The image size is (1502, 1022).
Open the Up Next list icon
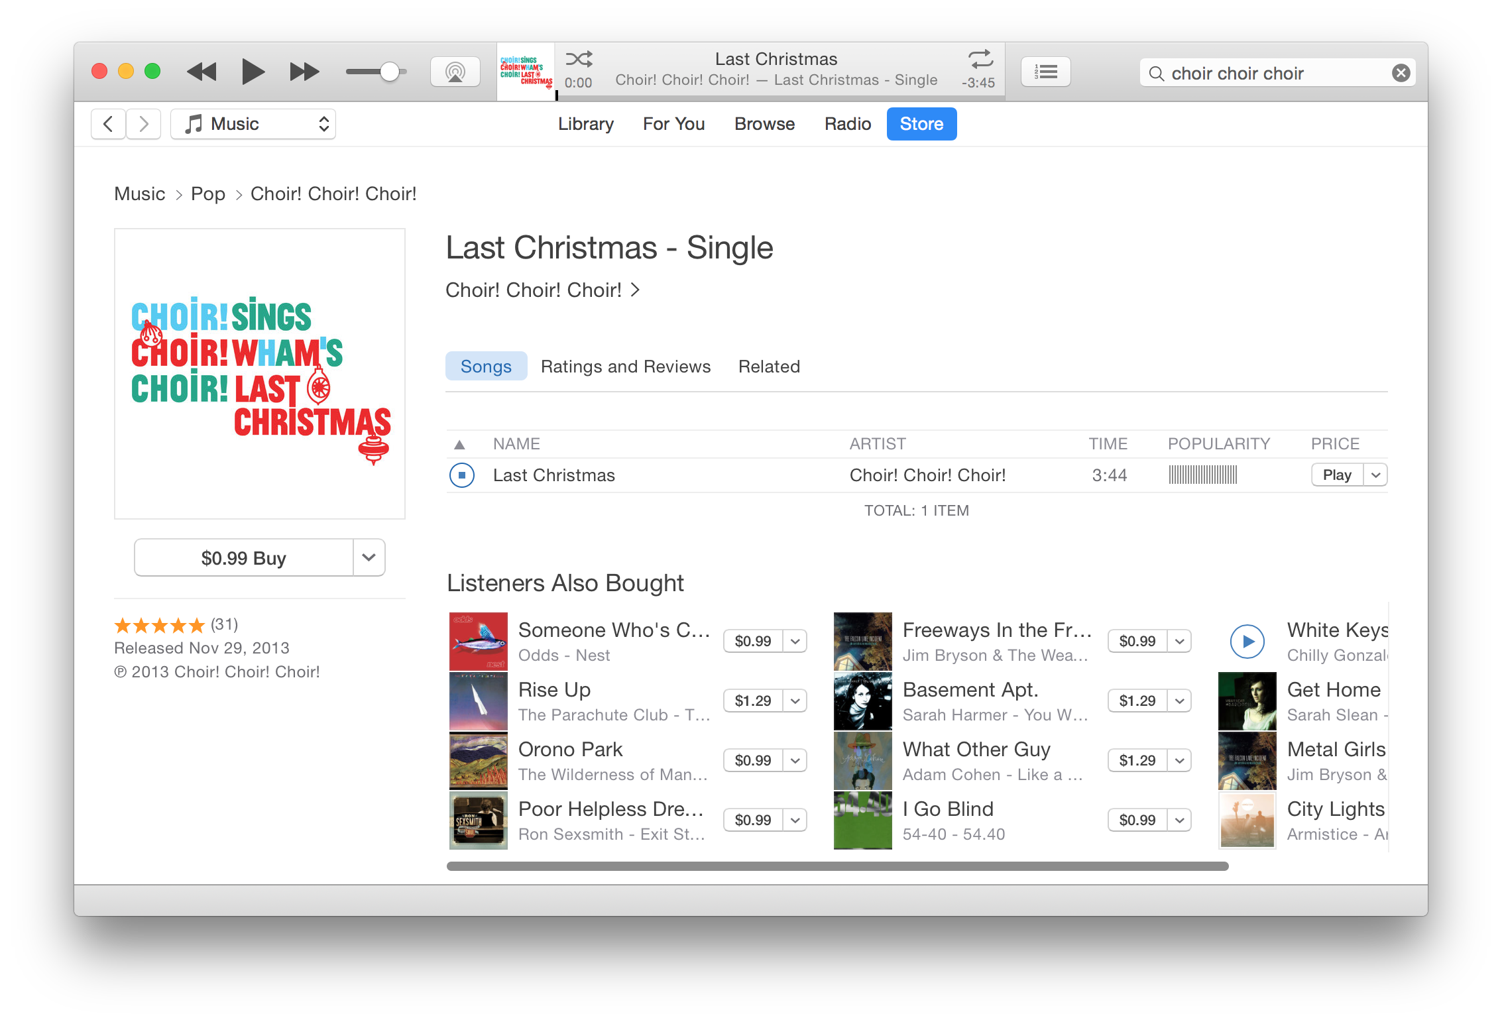pyautogui.click(x=1045, y=72)
